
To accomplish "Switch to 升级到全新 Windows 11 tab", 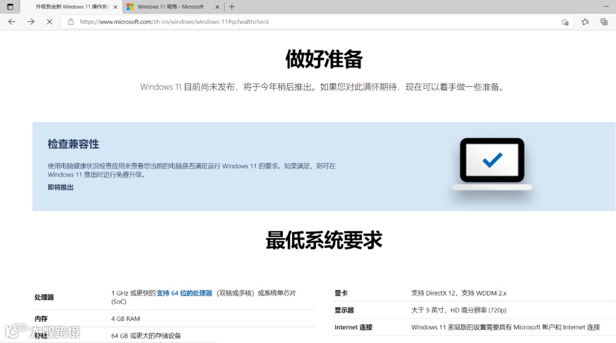I will click(70, 7).
